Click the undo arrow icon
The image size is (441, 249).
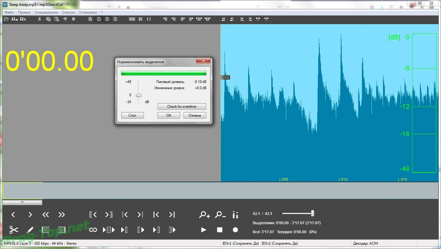pos(65,19)
